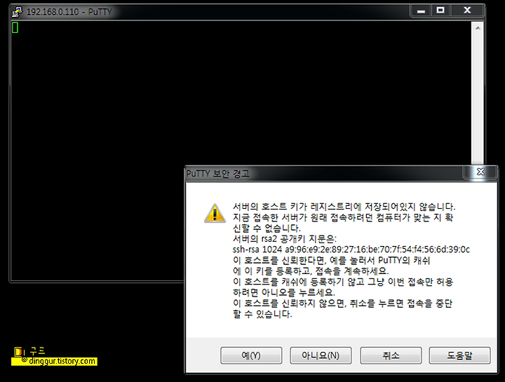The height and width of the screenshot is (382, 505).
Task: Click 취소 to abort the connection
Action: point(391,355)
